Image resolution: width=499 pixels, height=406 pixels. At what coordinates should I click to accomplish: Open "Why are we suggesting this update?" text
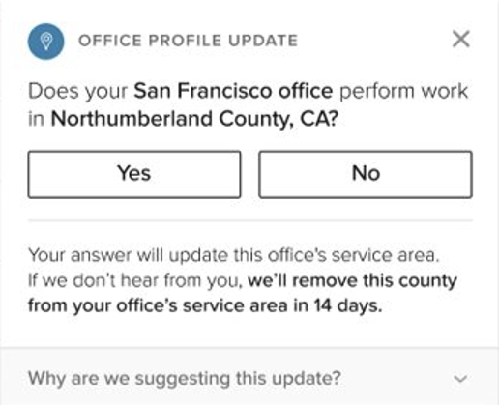185,378
